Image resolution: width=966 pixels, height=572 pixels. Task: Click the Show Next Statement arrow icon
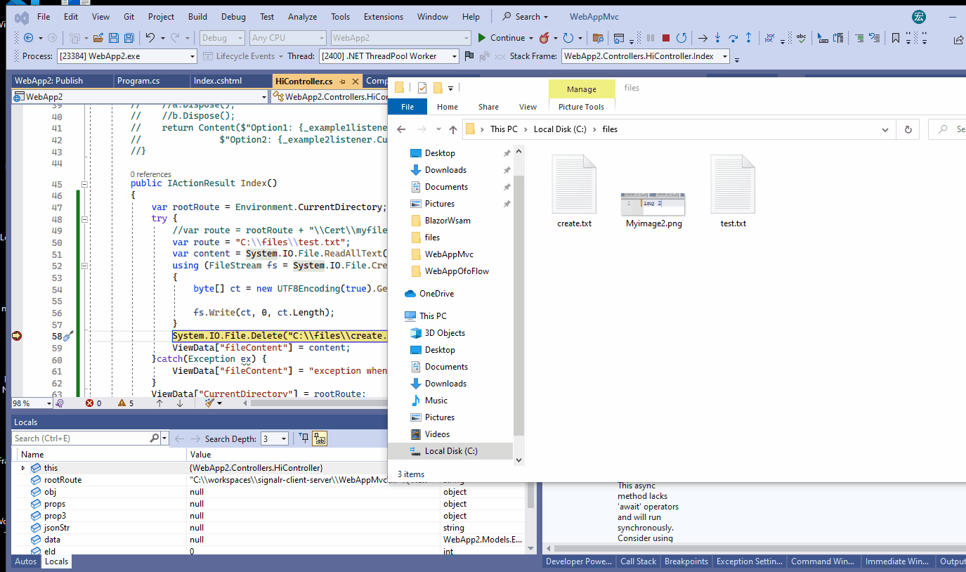pos(702,38)
